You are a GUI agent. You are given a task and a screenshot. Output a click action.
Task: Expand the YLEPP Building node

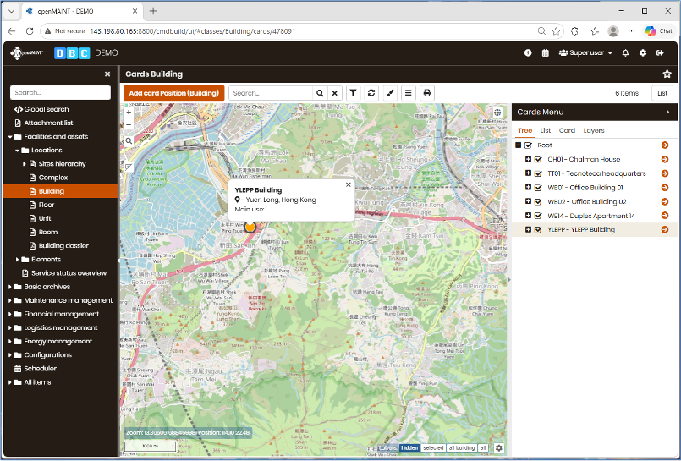[x=528, y=229]
